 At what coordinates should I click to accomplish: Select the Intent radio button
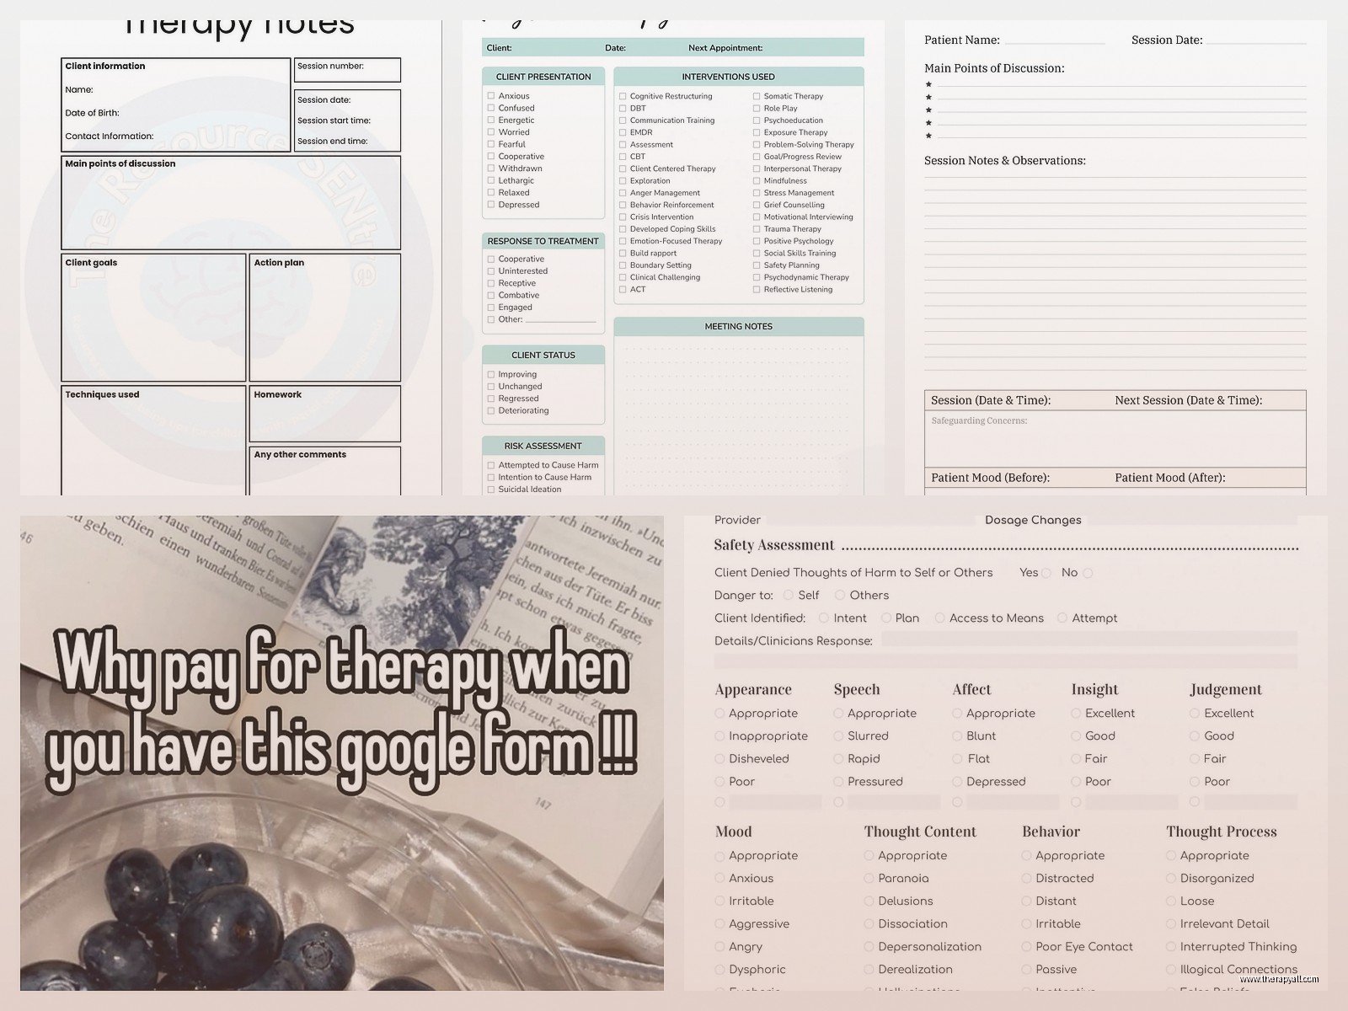click(x=824, y=618)
